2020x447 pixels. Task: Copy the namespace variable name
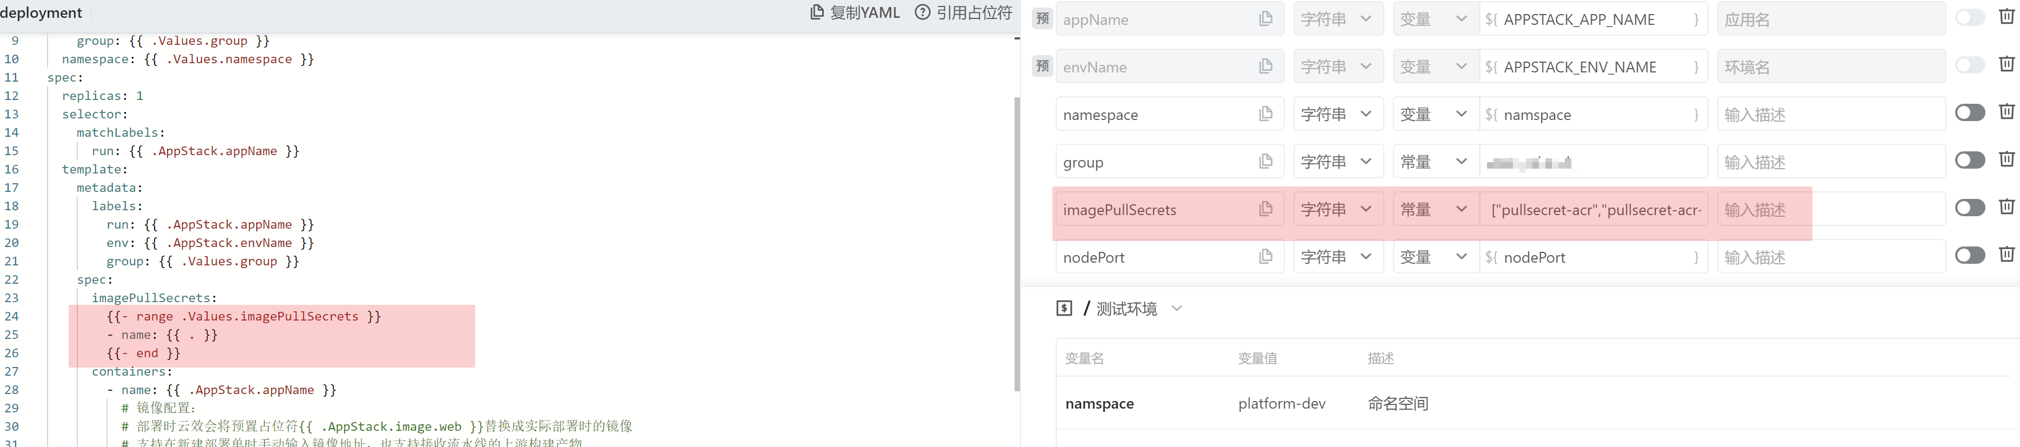(x=1265, y=114)
